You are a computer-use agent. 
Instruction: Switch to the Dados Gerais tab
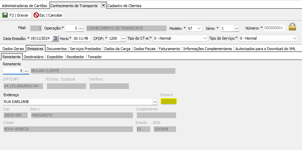click(x=13, y=49)
